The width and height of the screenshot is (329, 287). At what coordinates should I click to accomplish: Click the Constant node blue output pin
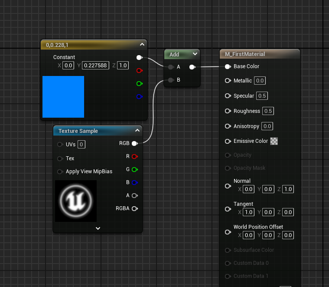coord(139,97)
